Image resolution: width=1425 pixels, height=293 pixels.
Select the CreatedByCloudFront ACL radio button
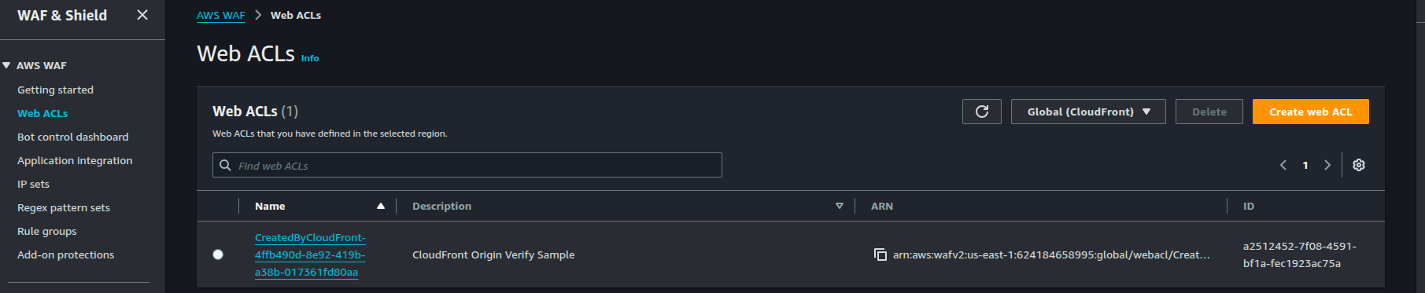pos(218,255)
